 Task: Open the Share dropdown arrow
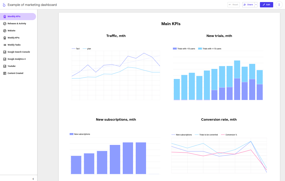click(256, 4)
